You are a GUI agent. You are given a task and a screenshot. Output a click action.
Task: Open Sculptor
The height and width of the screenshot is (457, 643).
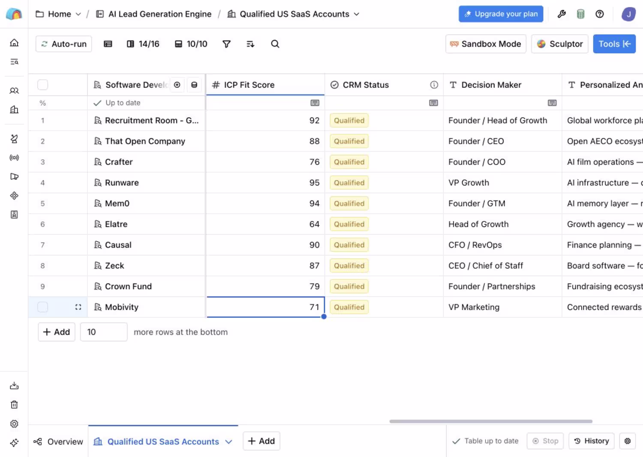click(x=560, y=44)
